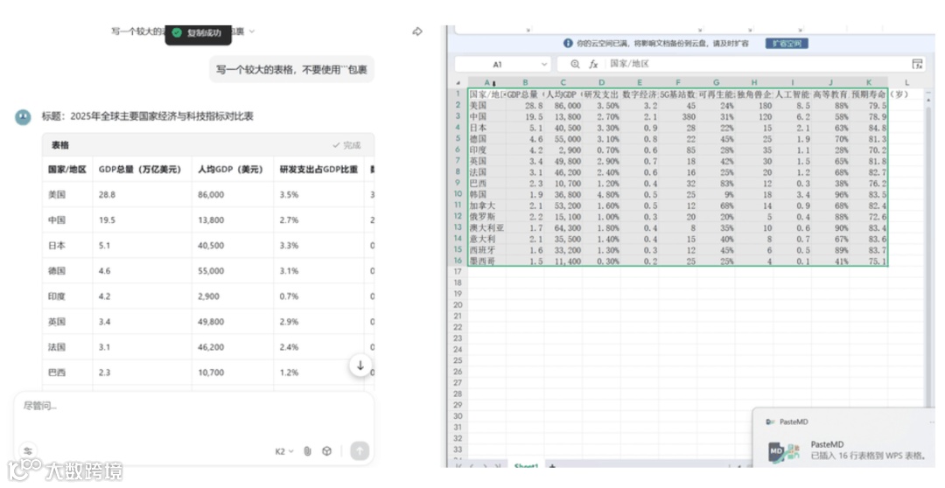
Task: Click the title 2025年全球主要国家经济与科技指标对比表
Action: click(x=162, y=116)
